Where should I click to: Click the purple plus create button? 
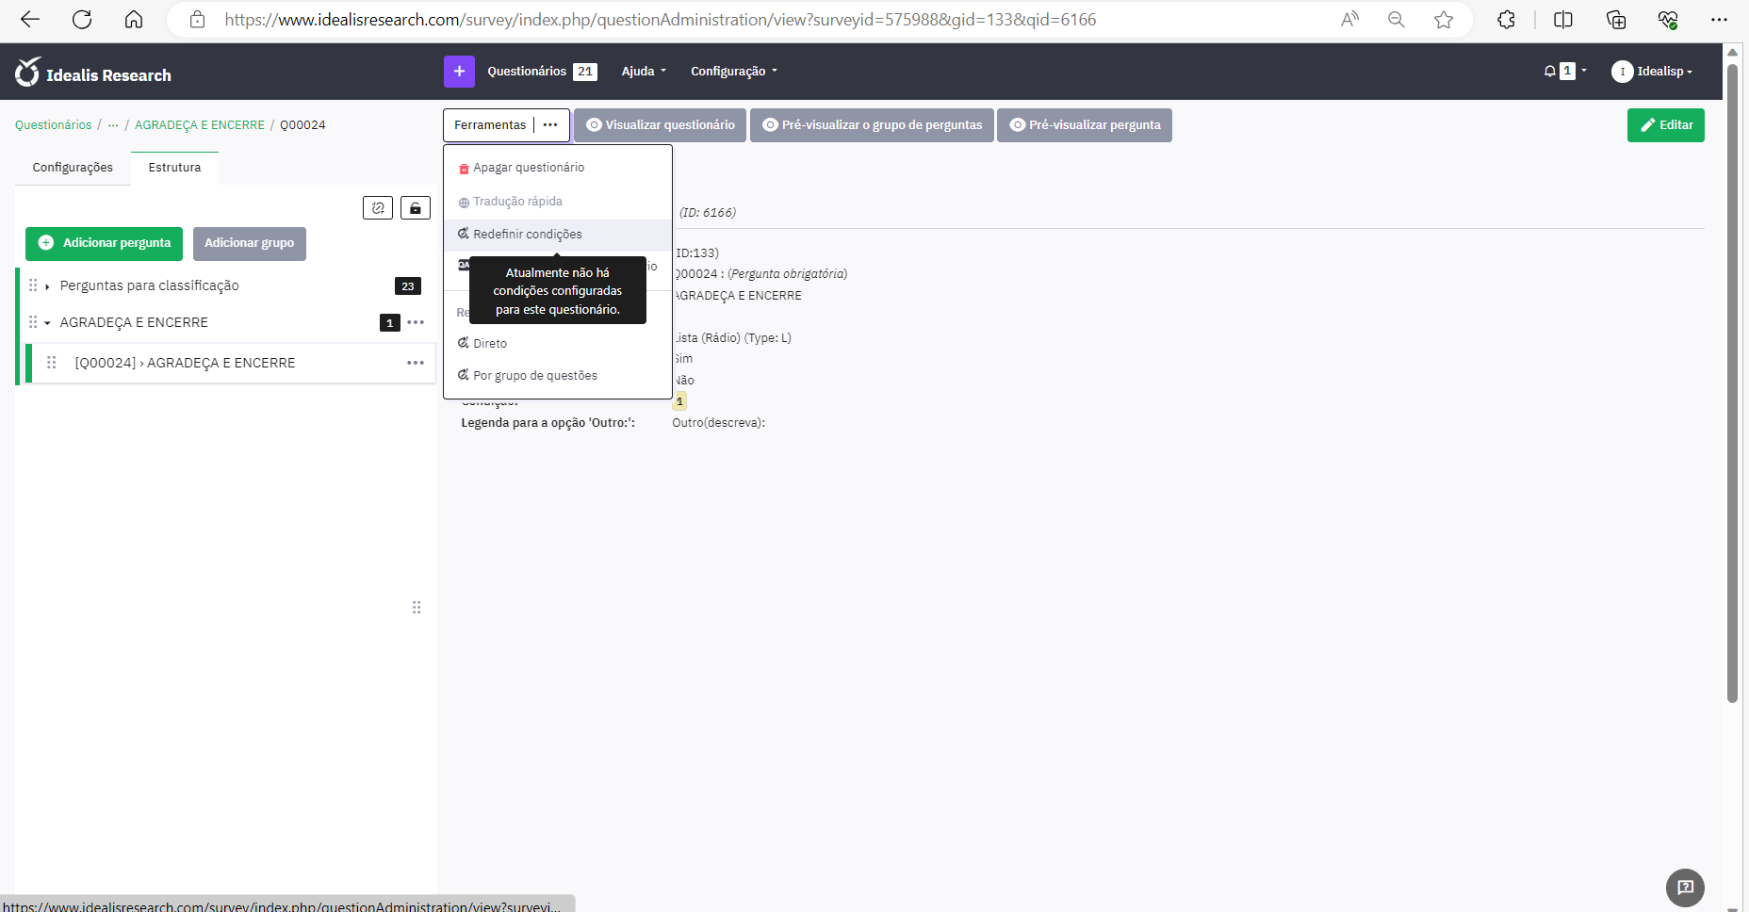click(x=459, y=72)
